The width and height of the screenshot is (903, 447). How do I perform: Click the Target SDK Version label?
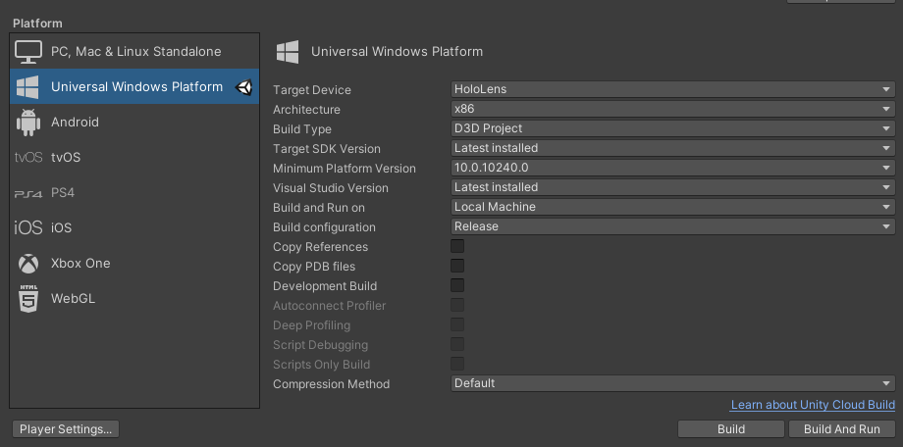[327, 149]
